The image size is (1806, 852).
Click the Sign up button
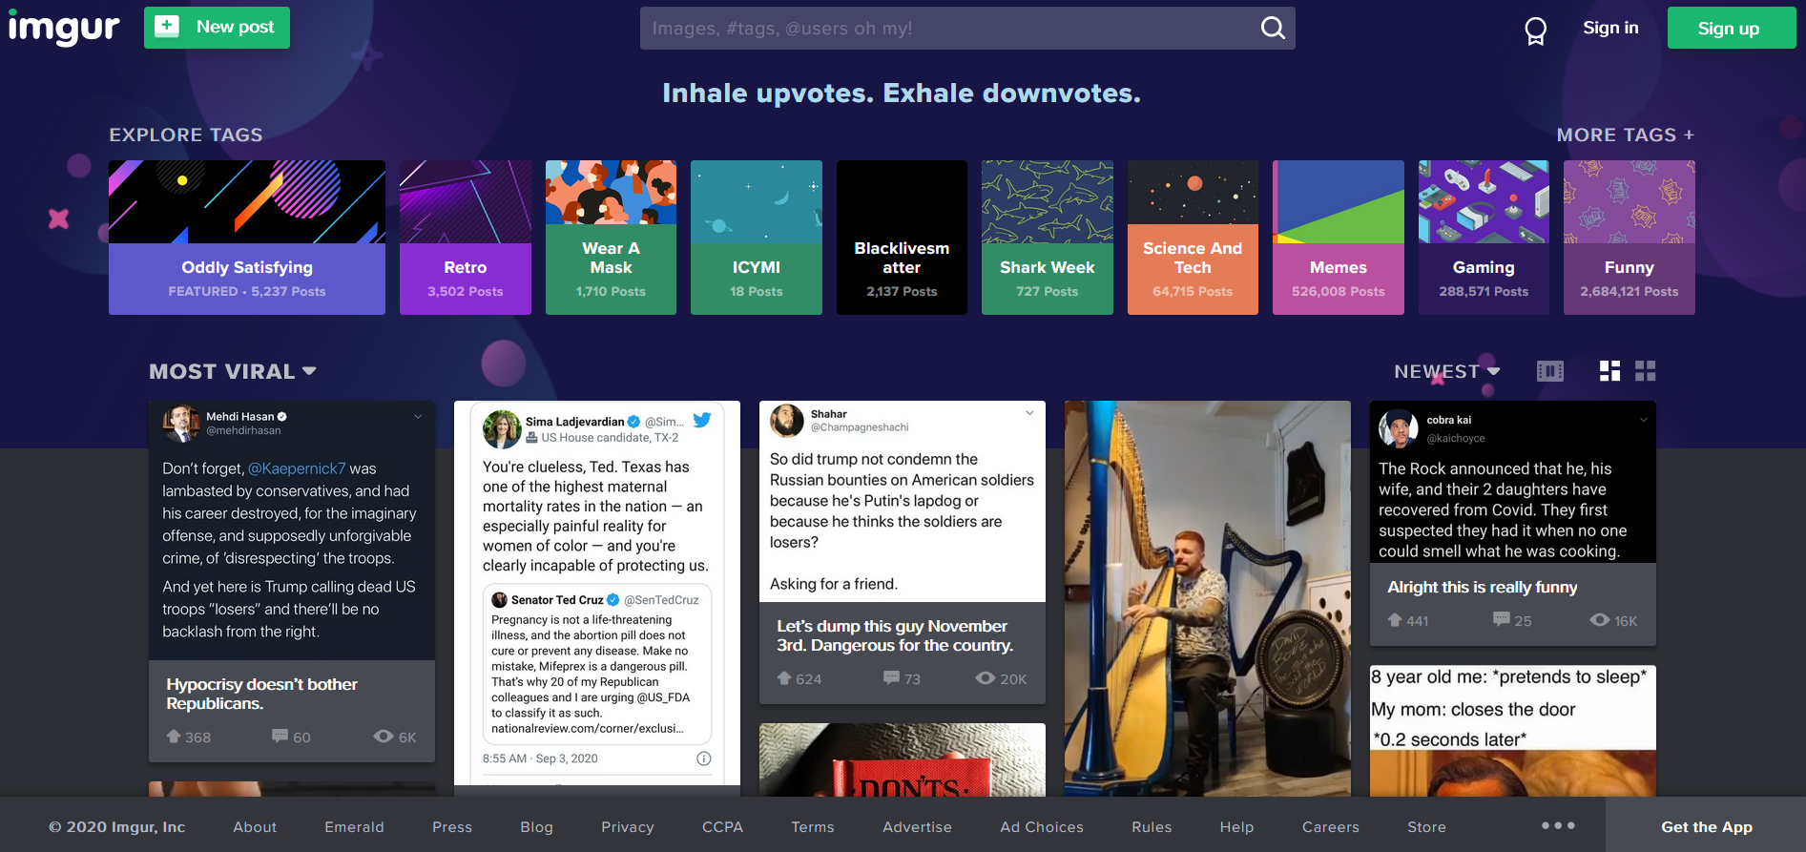(1731, 28)
